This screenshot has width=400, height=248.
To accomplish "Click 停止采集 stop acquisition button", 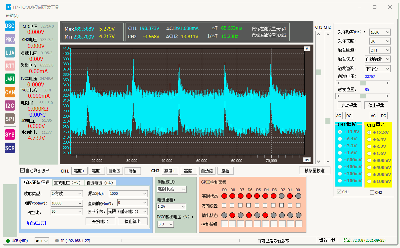I will [x=376, y=105].
